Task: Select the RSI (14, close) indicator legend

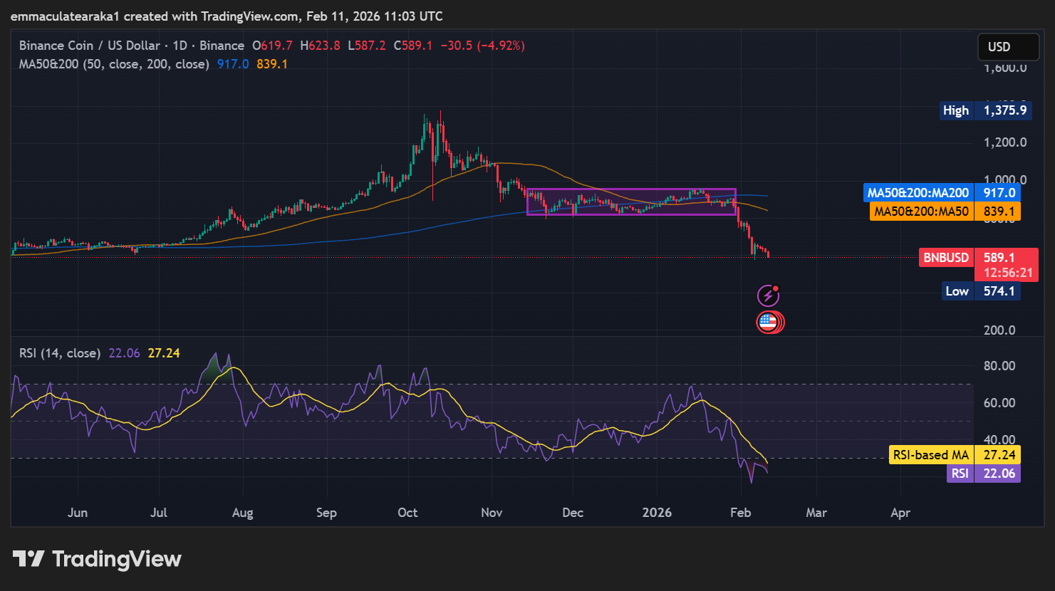Action: click(x=60, y=353)
